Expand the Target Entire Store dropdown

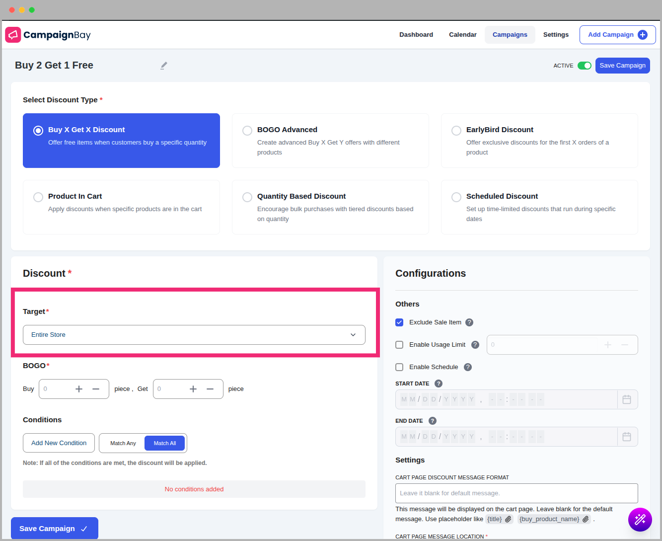[x=194, y=335]
